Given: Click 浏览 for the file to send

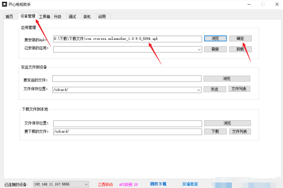Looking at the screenshot, I should click(227, 79).
